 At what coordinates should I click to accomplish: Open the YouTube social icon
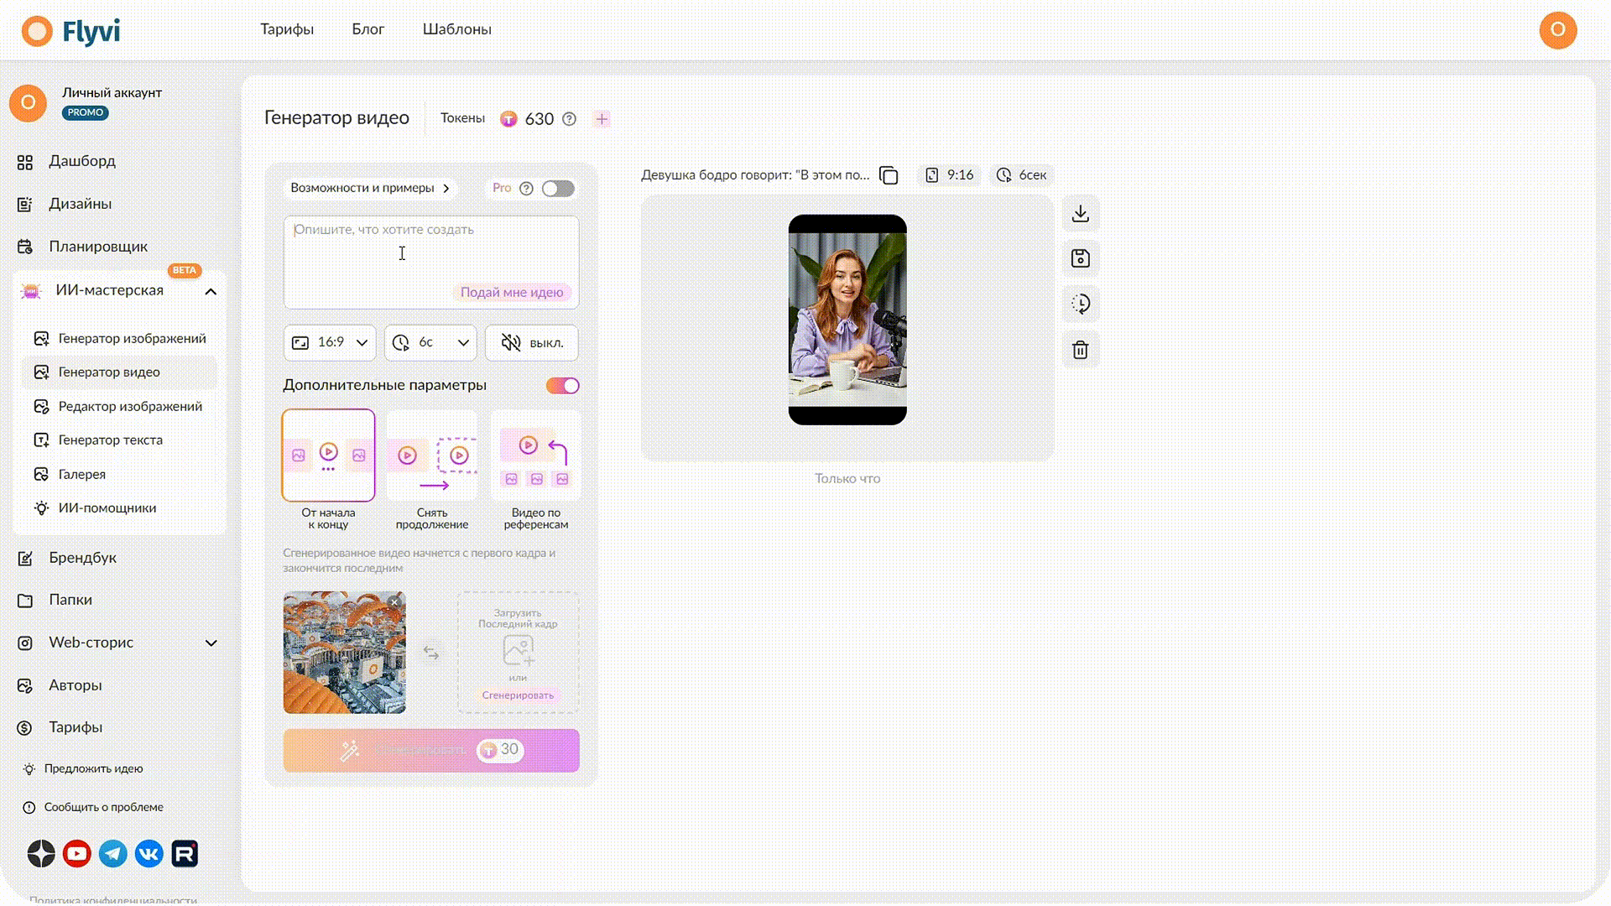[x=77, y=854]
